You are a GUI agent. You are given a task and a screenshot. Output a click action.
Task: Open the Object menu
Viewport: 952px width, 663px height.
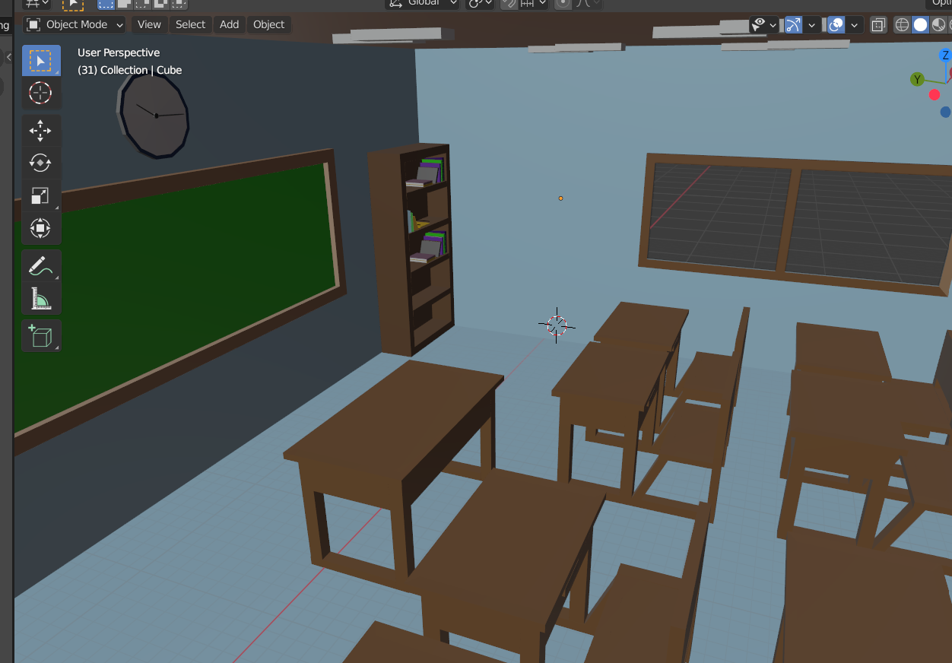coord(268,24)
